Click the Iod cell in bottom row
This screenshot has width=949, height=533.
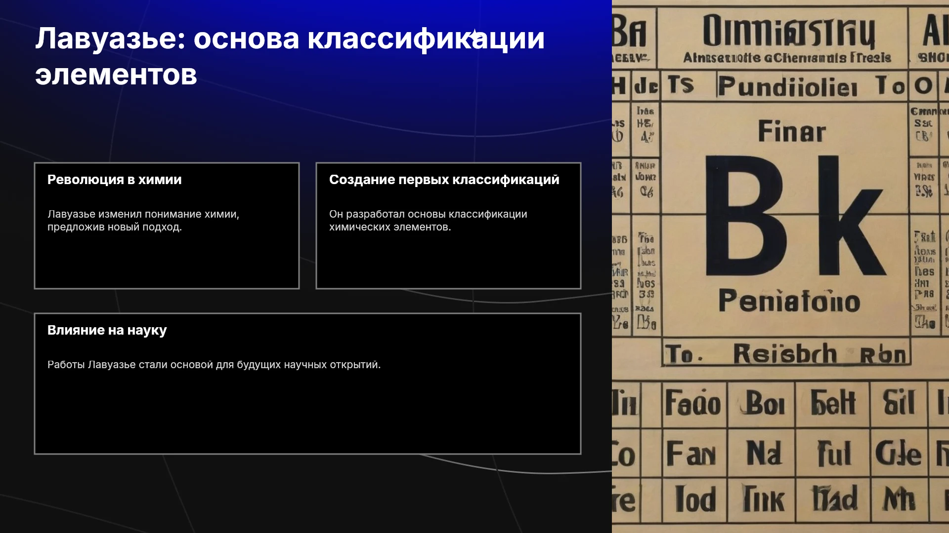click(x=695, y=499)
